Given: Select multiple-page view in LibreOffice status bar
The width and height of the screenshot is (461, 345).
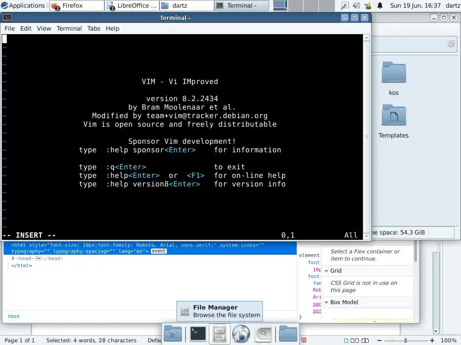Looking at the screenshot, I should click(x=355, y=341).
